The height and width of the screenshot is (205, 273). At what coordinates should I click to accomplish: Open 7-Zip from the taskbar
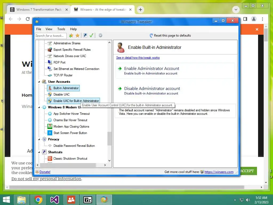[87, 200]
